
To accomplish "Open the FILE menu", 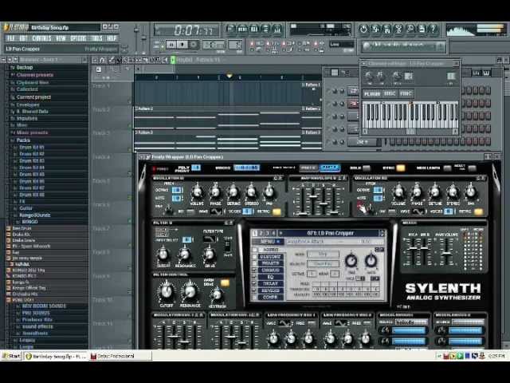I will click(11, 38).
